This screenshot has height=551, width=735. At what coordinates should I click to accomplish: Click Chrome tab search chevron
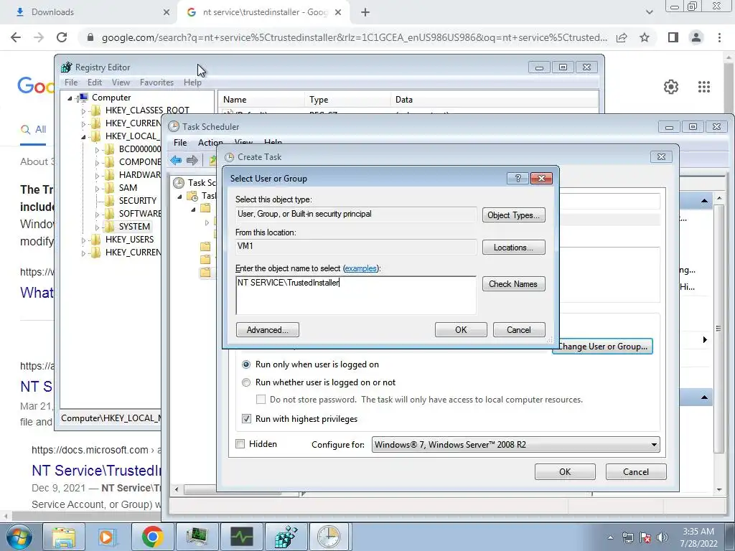[x=649, y=12]
